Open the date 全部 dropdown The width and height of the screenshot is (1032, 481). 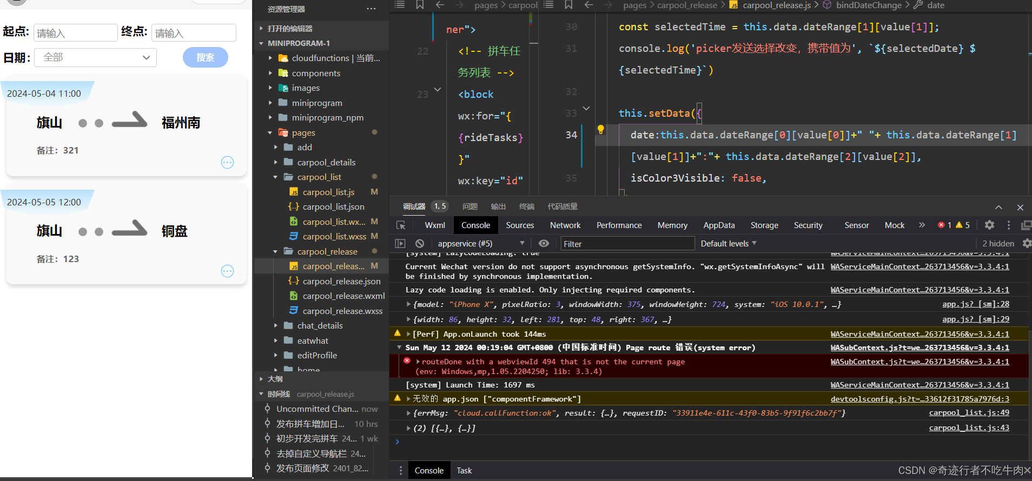95,57
